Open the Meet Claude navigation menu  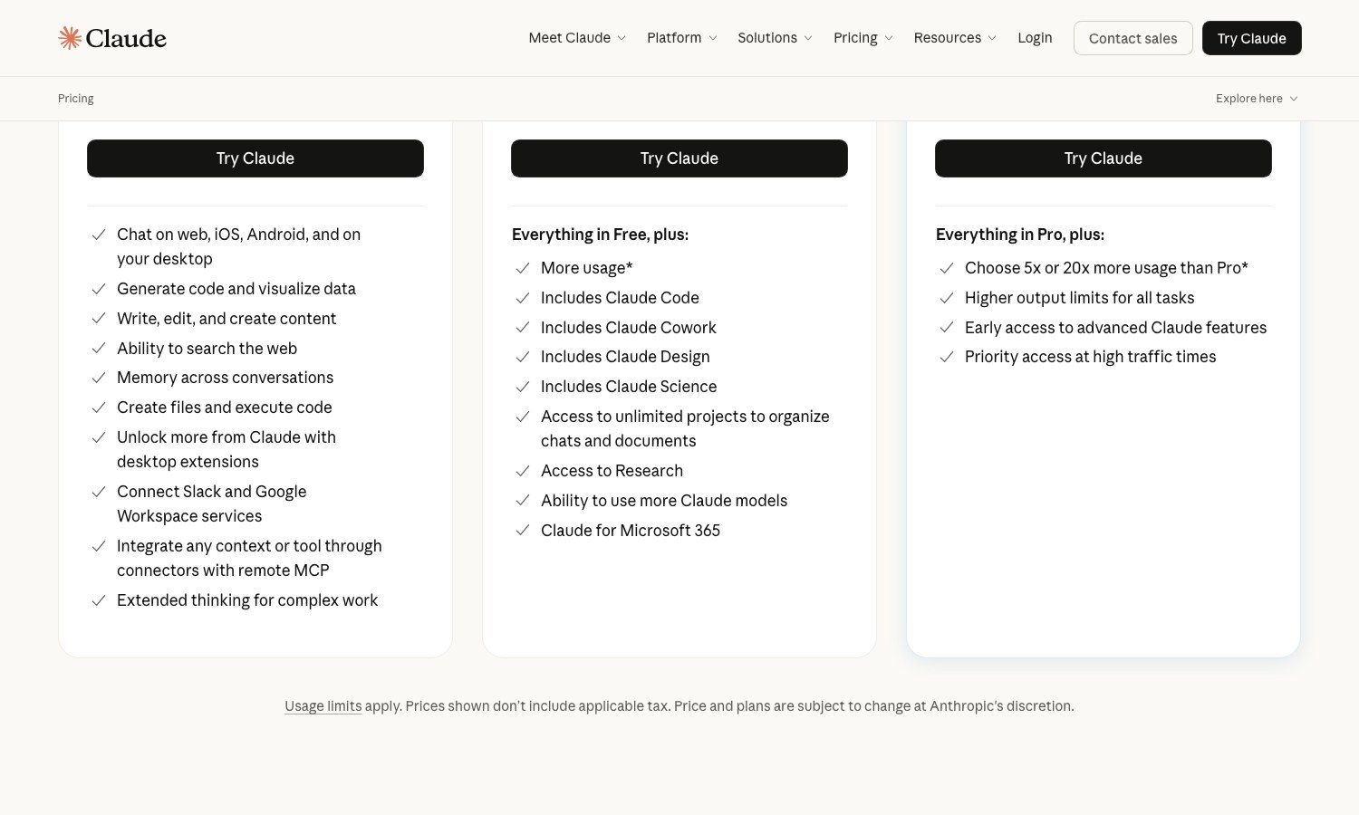577,38
